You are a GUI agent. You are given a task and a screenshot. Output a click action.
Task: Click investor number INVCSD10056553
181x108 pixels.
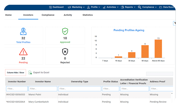tap(16, 94)
